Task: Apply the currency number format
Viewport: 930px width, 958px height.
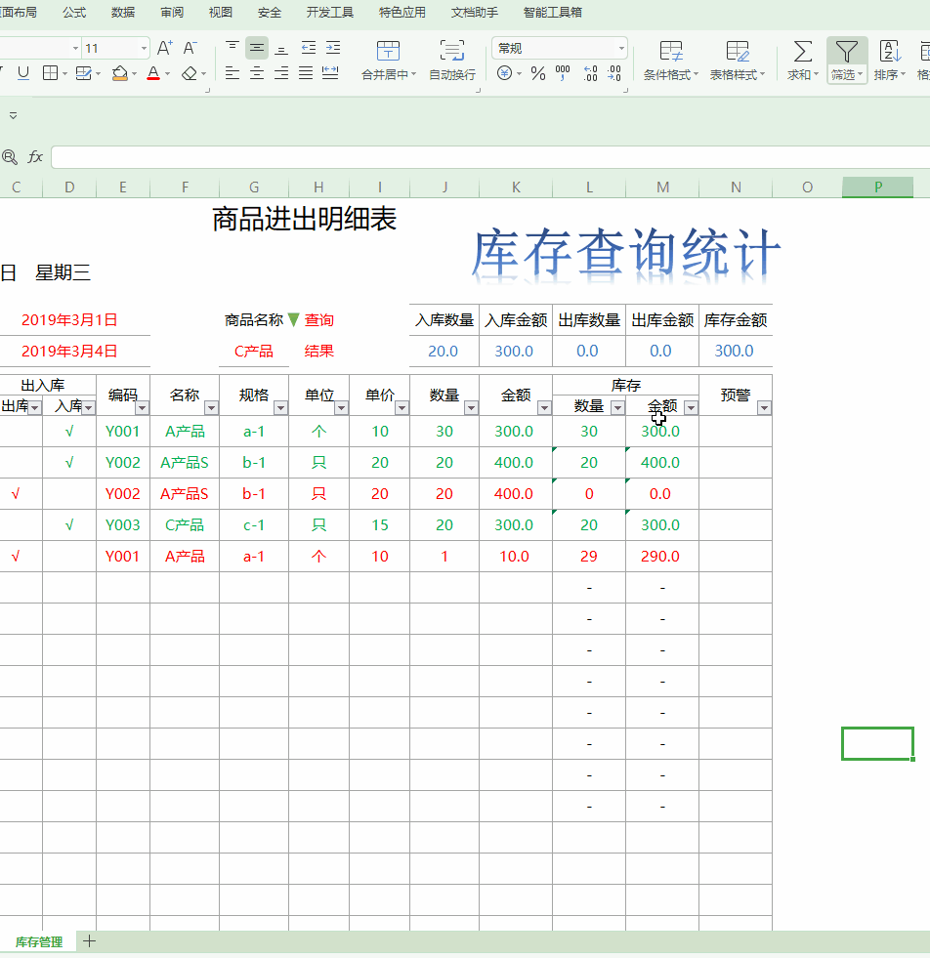Action: coord(505,74)
